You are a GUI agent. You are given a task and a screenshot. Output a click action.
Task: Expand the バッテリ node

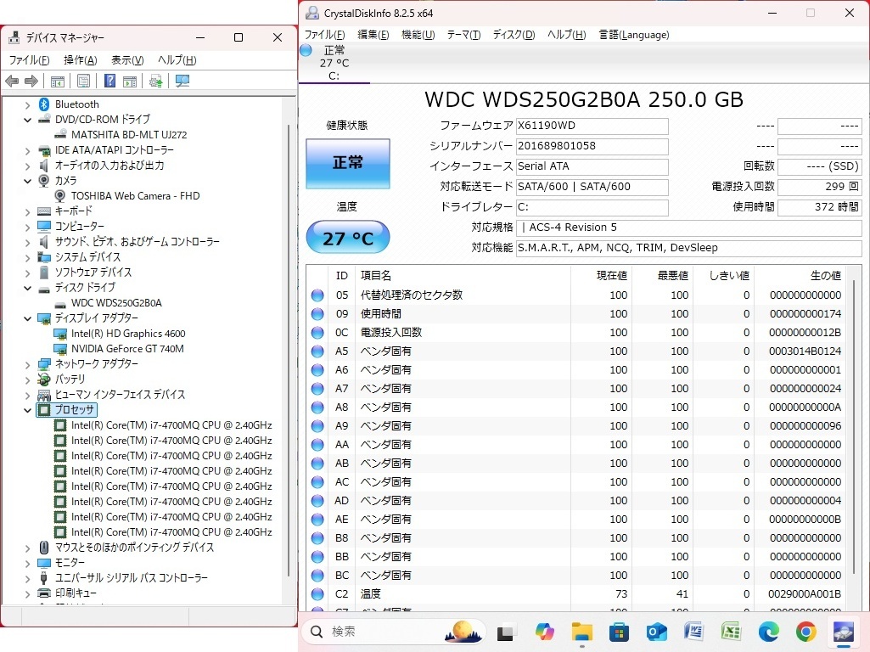point(27,379)
